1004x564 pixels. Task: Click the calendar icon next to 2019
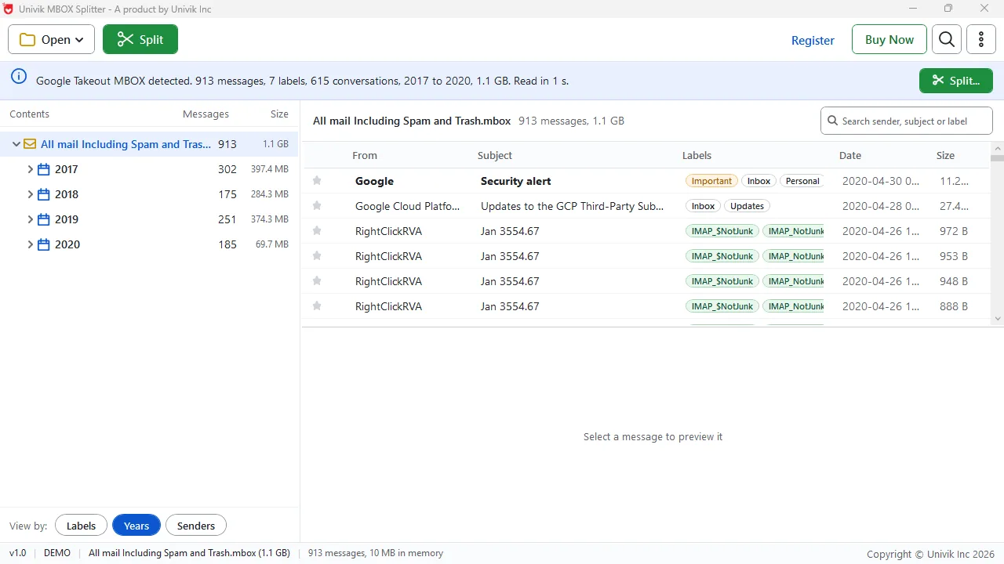(x=44, y=219)
